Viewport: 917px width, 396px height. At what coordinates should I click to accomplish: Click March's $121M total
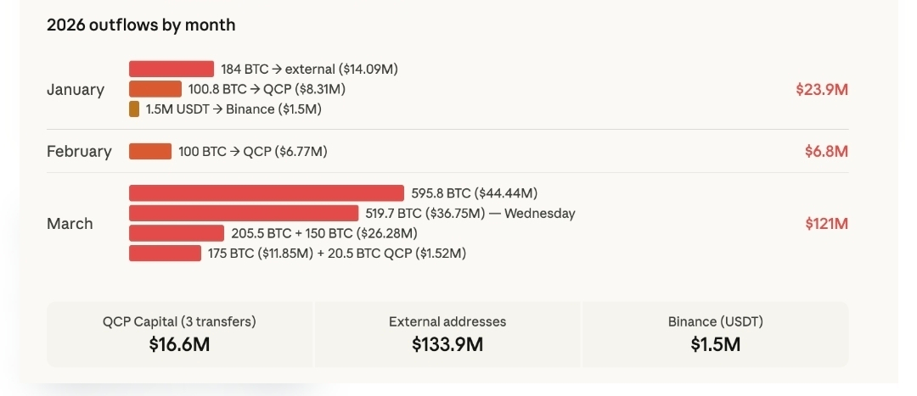(x=826, y=224)
